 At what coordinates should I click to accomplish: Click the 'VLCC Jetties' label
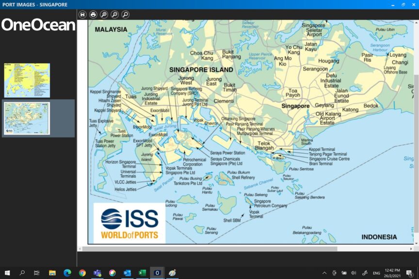pyautogui.click(x=125, y=182)
